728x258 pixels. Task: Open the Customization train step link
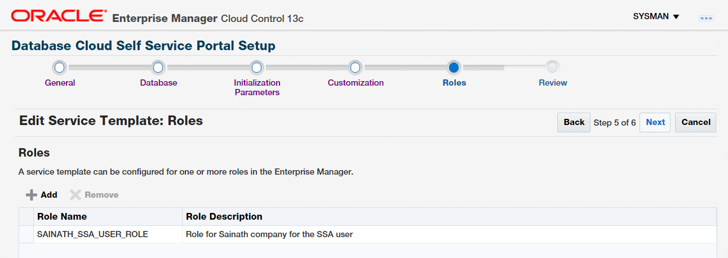coord(356,83)
